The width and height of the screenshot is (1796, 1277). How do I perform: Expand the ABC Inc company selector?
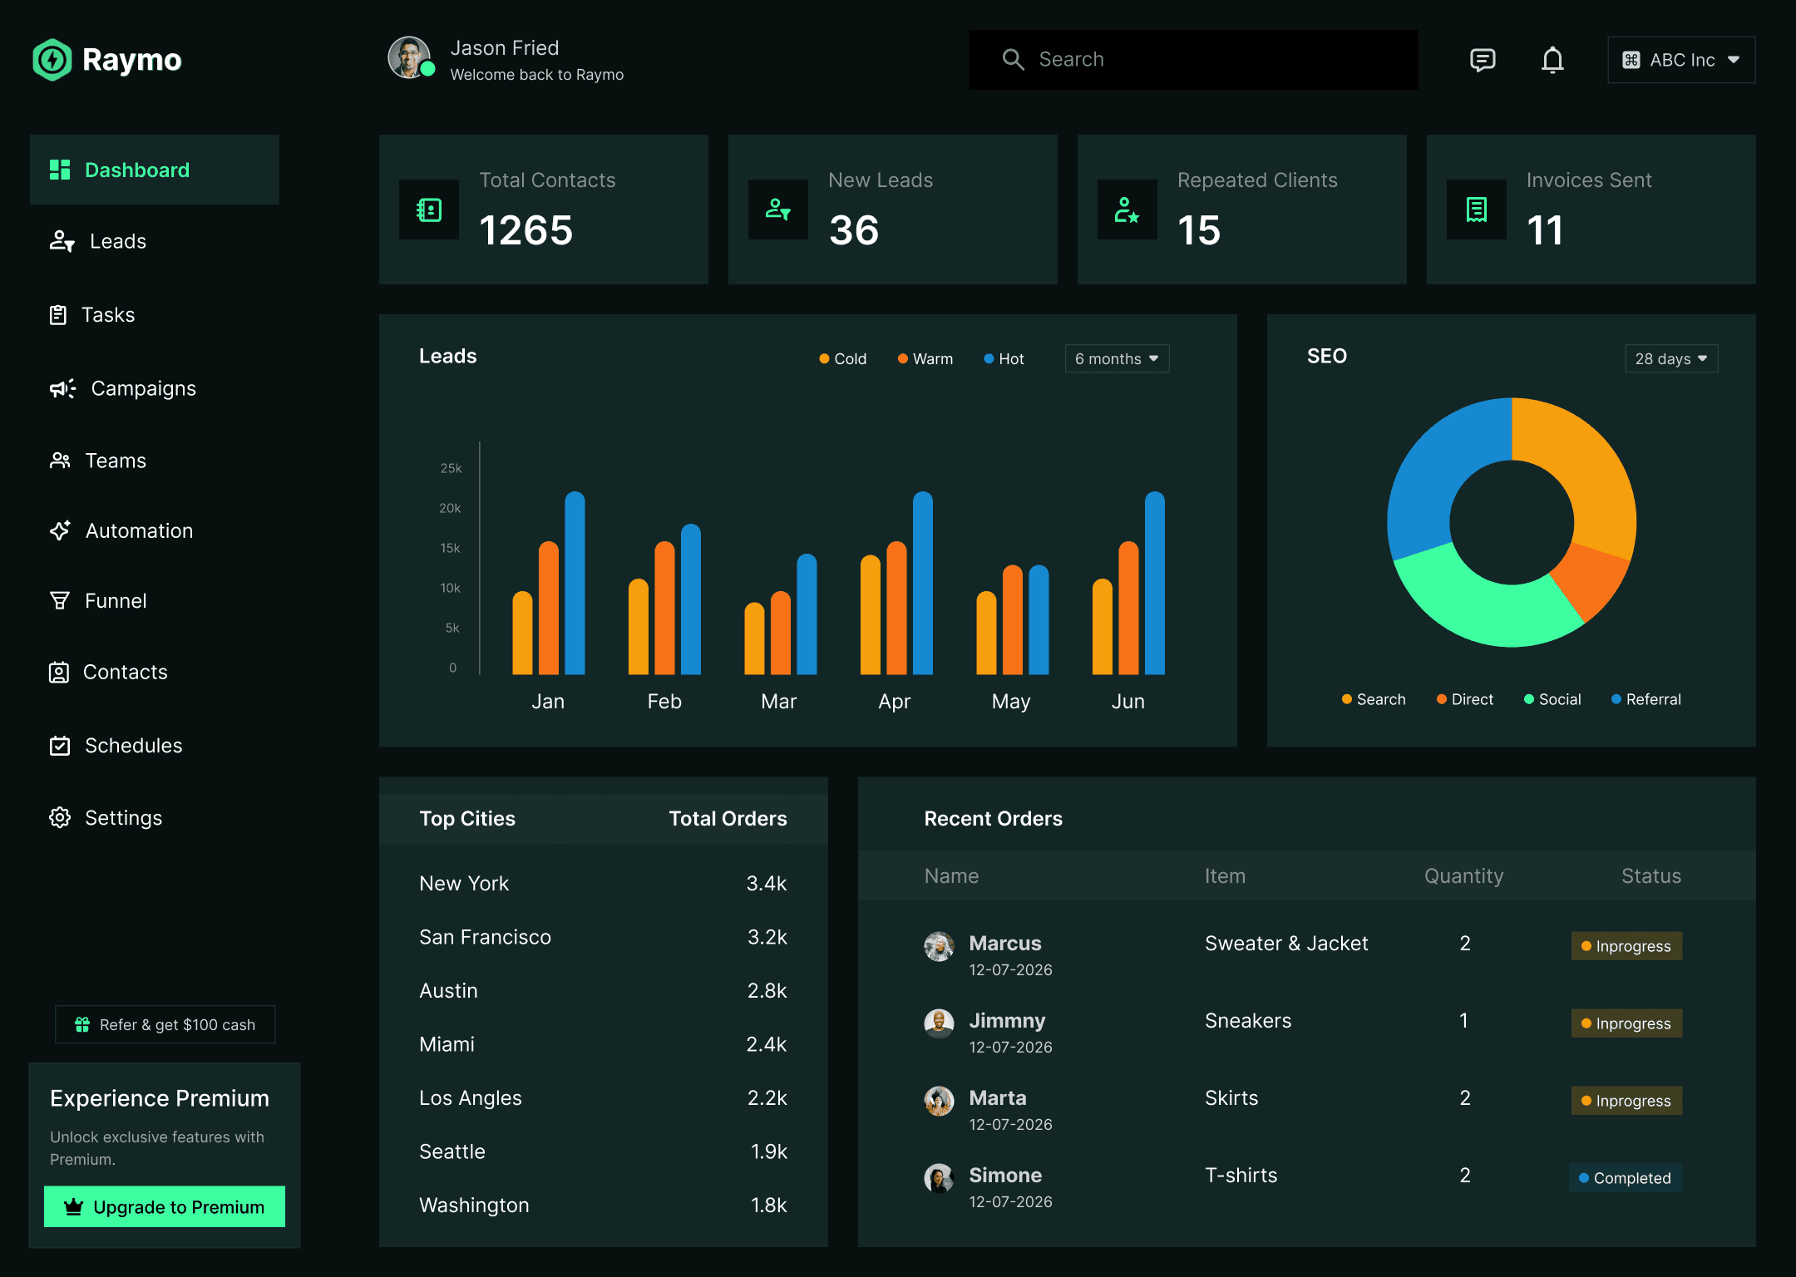pos(1680,59)
